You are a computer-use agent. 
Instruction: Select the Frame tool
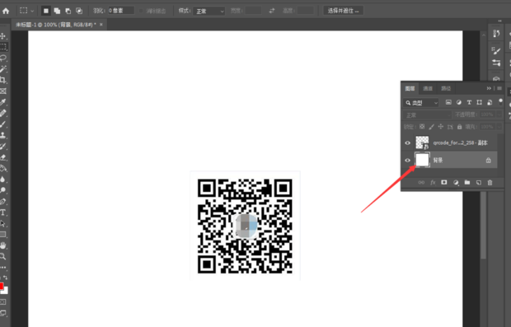(x=3, y=91)
